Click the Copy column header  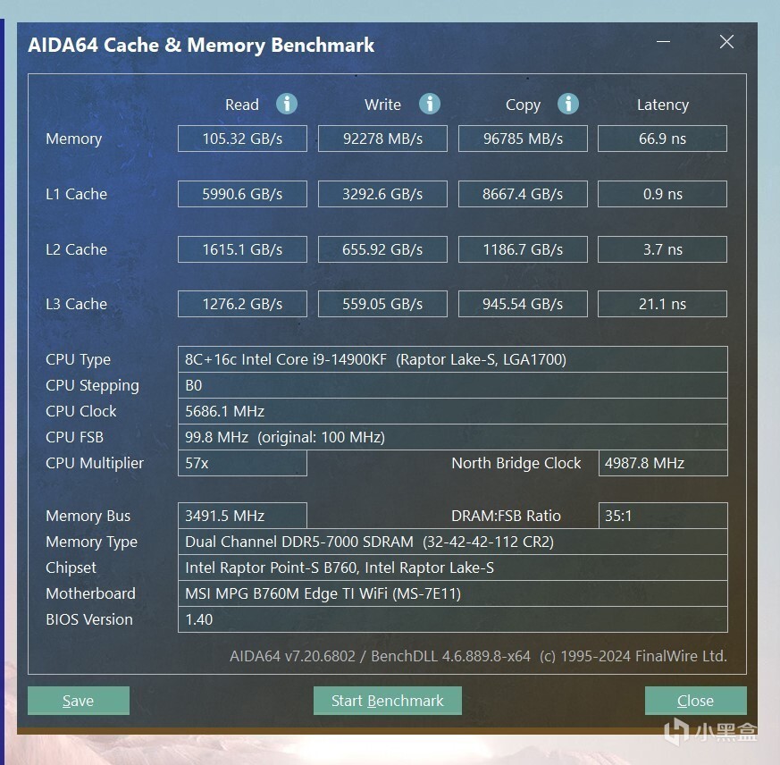tap(523, 105)
